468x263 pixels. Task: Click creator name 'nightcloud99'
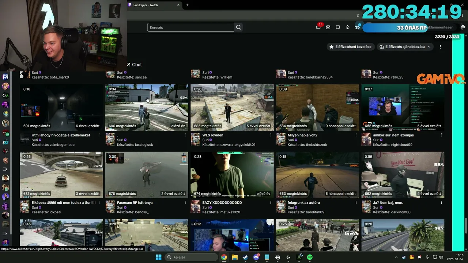(401, 145)
